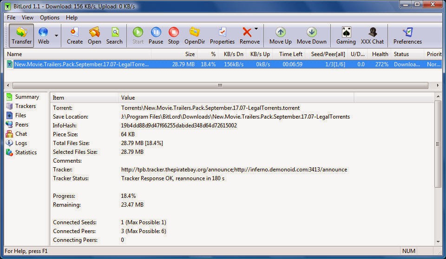The height and width of the screenshot is (259, 446).
Task: Click the XXX Chat toolbar icon
Action: click(372, 36)
